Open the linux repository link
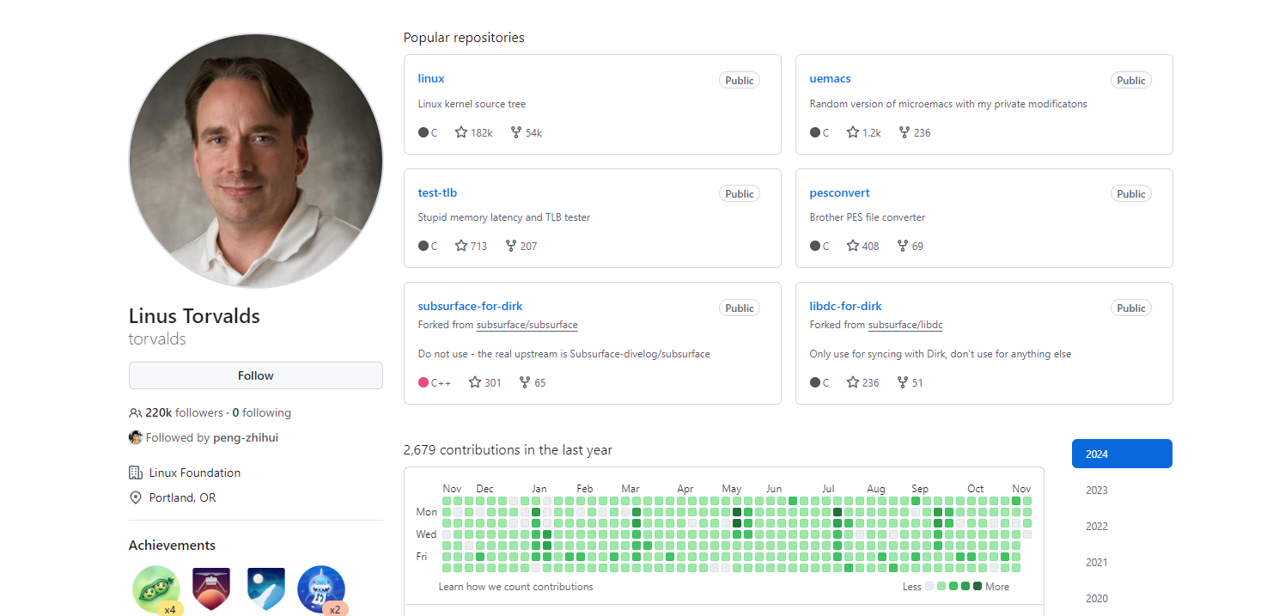The image size is (1279, 616). [431, 78]
